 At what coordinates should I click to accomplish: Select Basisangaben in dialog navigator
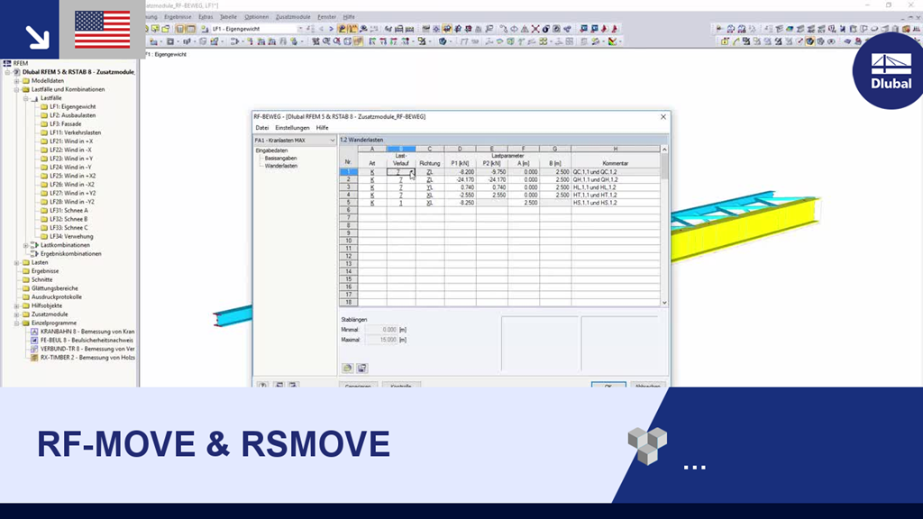[281, 159]
